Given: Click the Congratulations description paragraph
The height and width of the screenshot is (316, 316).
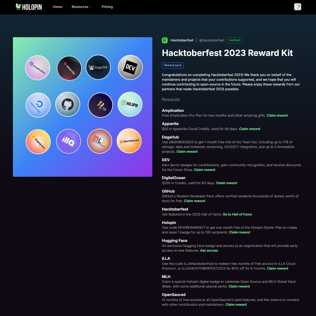Looking at the screenshot, I should (x=231, y=82).
